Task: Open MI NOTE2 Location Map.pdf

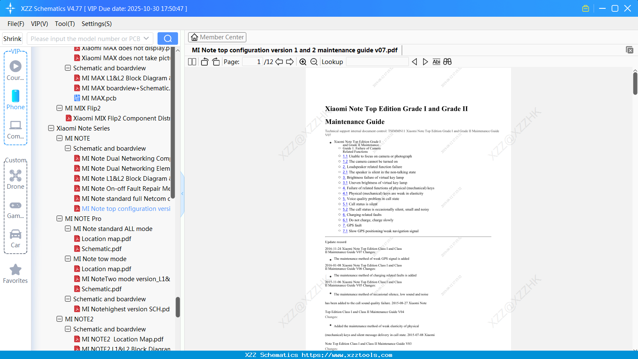Action: click(x=123, y=339)
